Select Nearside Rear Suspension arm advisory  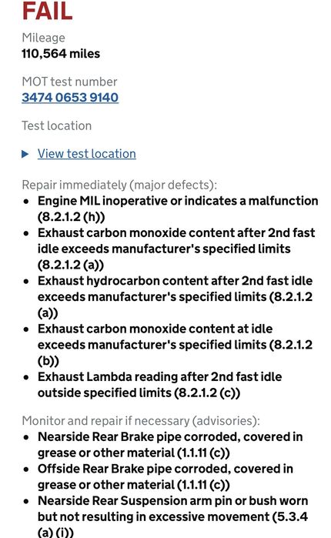pyautogui.click(x=173, y=516)
